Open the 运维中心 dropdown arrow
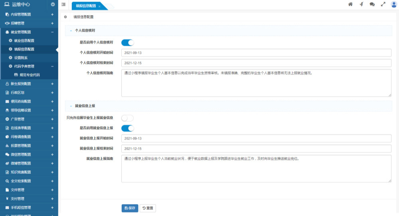 (x=53, y=5)
